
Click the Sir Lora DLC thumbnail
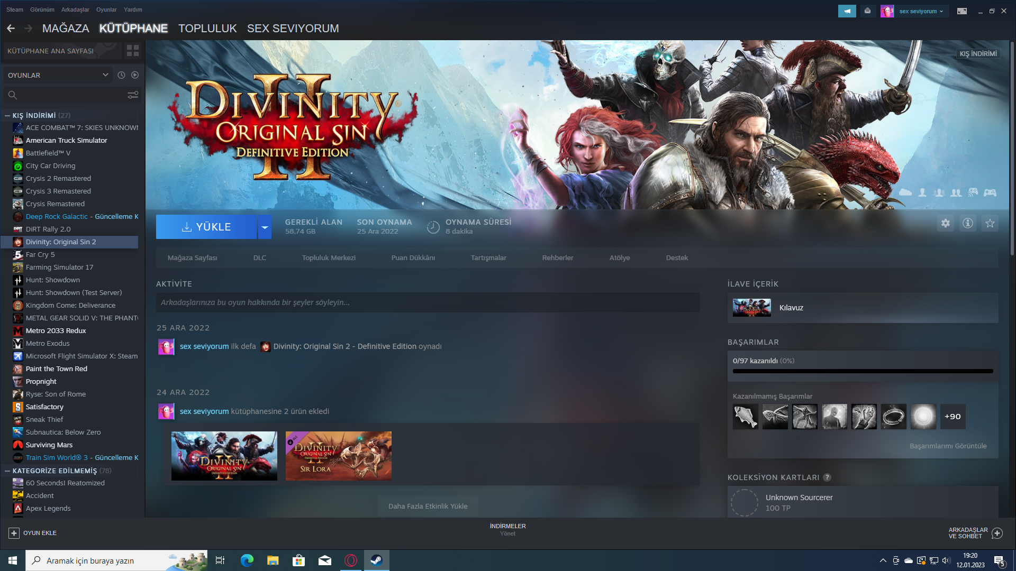point(338,456)
